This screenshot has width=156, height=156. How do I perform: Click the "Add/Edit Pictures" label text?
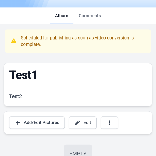41,123
